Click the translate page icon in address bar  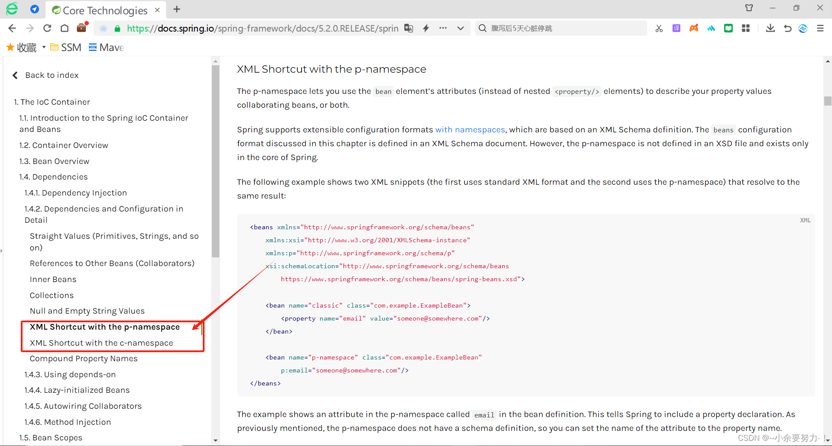(409, 29)
